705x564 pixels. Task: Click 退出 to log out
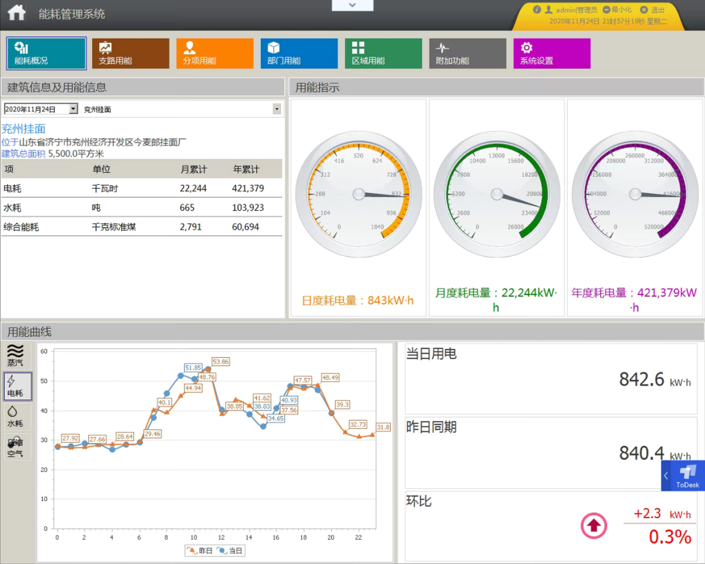pos(653,10)
